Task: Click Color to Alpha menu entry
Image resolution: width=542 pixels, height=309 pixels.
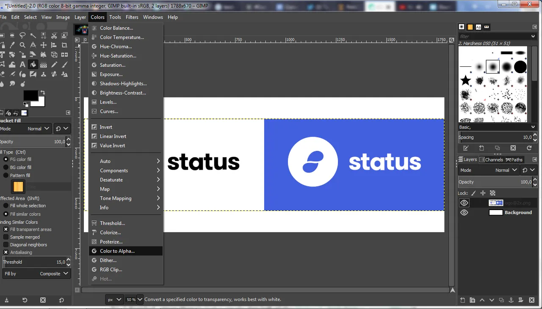Action: click(x=126, y=251)
